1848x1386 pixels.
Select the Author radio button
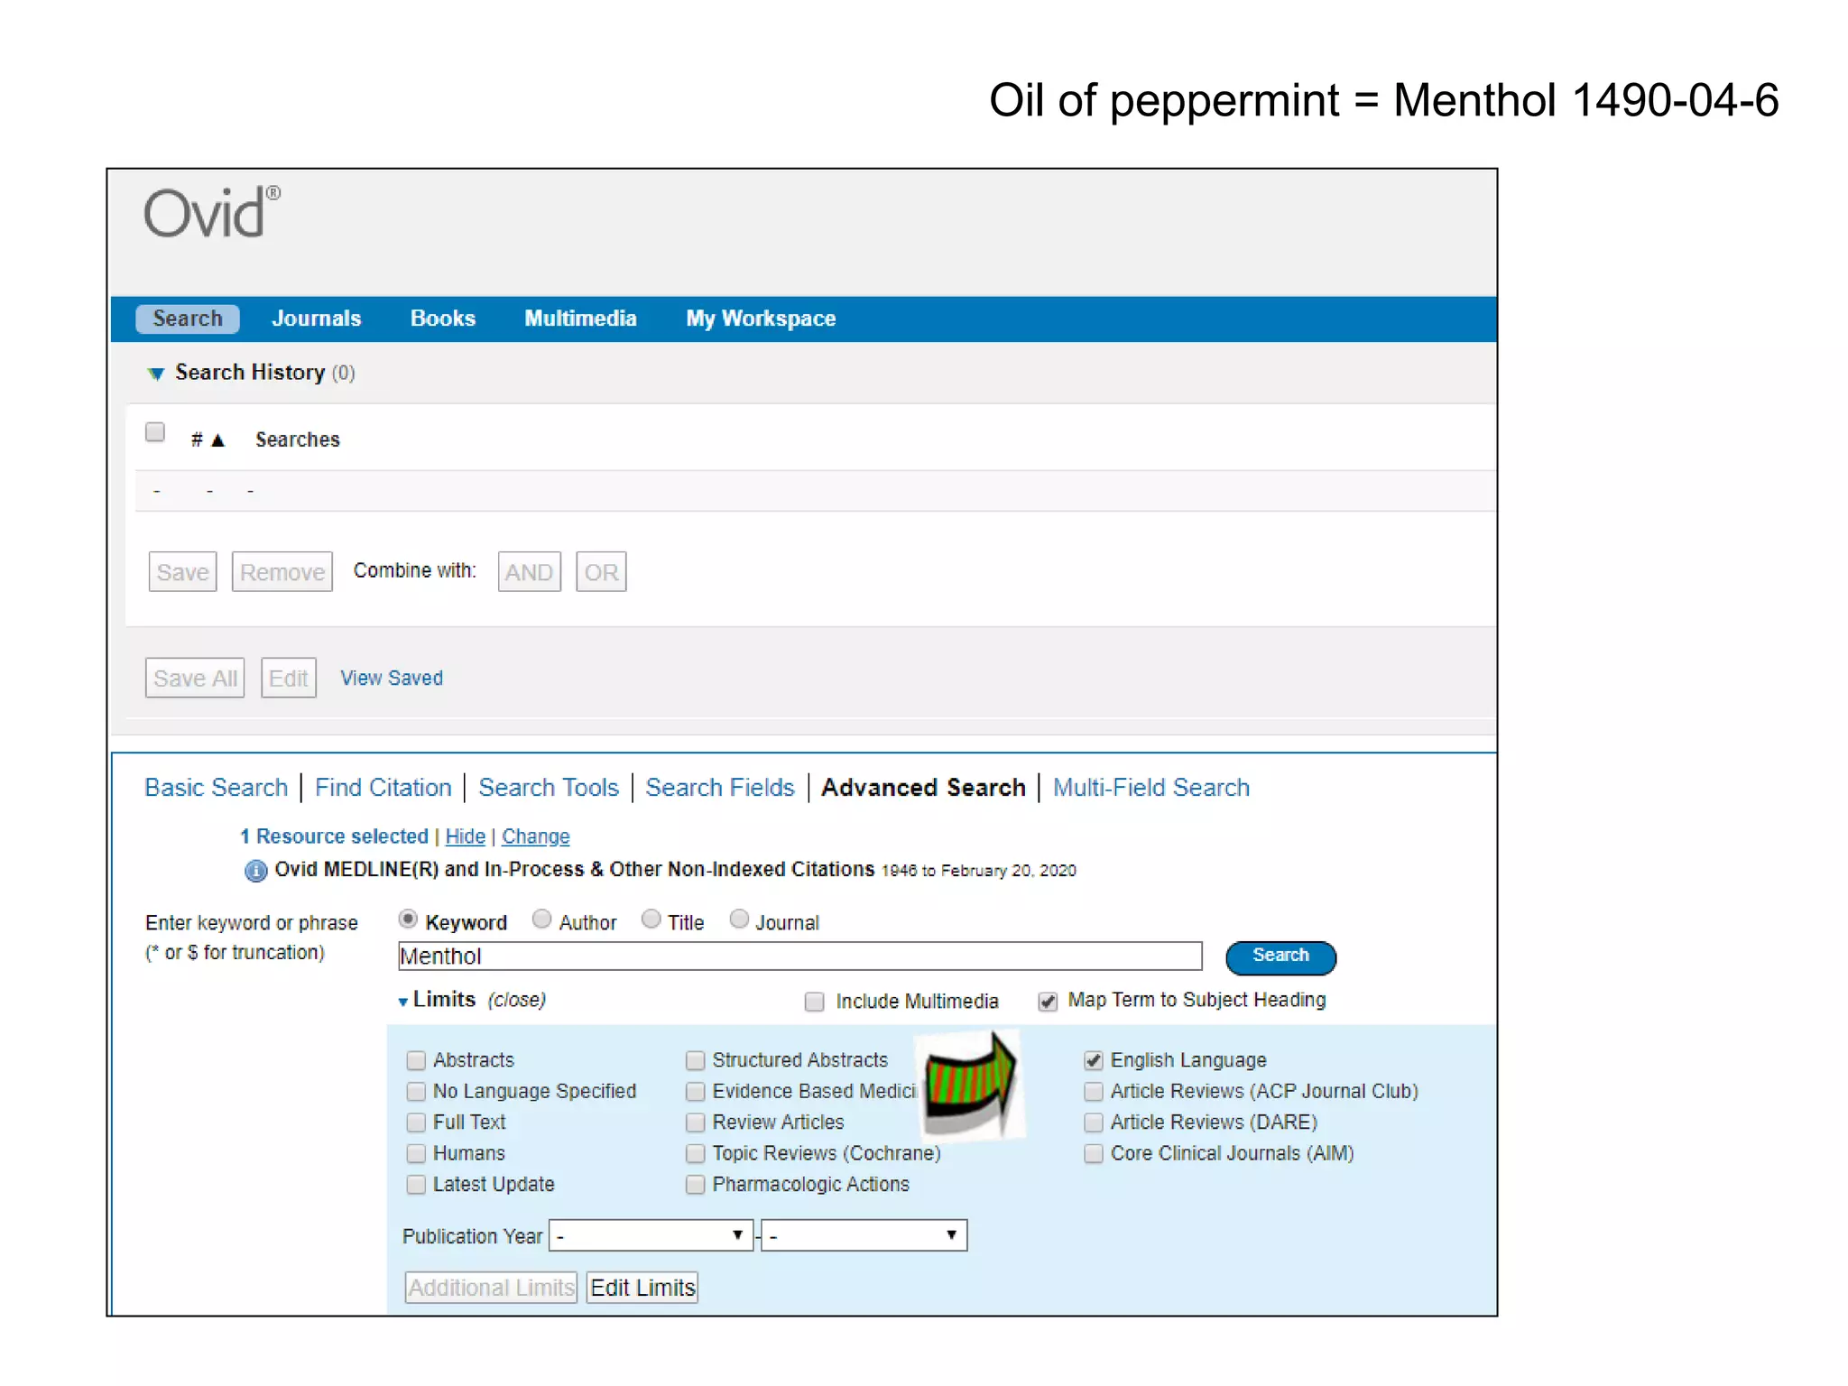541,919
